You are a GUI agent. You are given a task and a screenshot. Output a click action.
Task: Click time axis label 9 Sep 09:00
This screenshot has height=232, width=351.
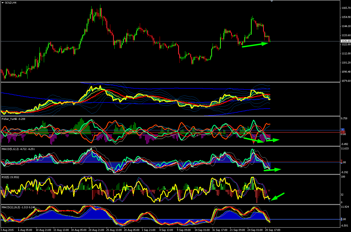pyautogui.click(x=184, y=230)
